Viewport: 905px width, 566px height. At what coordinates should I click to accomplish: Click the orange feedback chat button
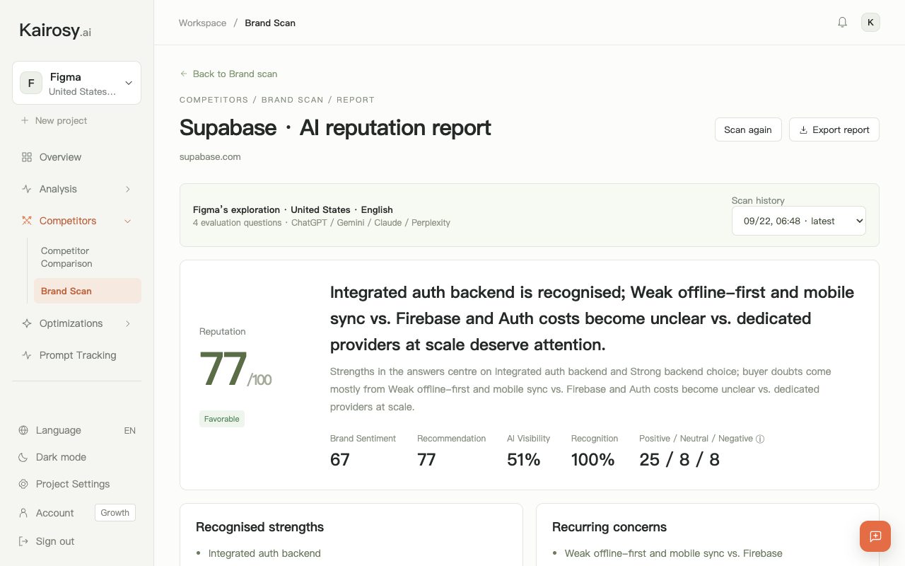click(x=875, y=536)
